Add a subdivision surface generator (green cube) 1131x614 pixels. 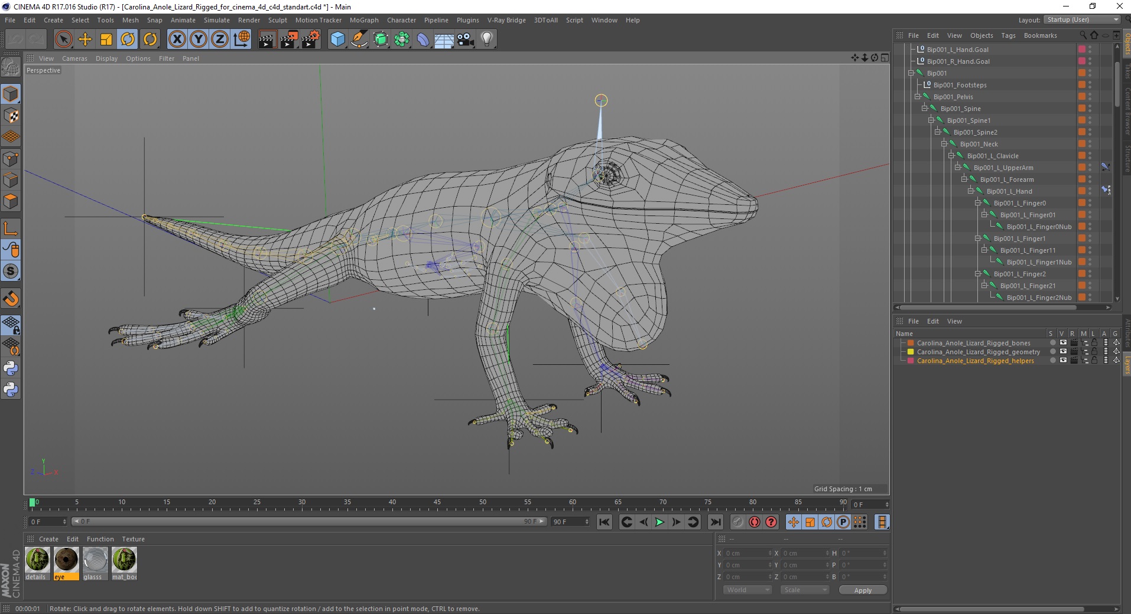tap(381, 40)
